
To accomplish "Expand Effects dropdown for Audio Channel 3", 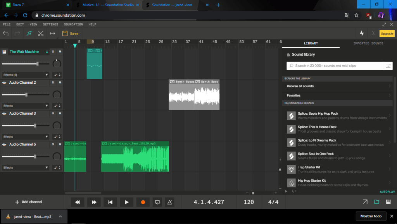I will click(x=26, y=137).
